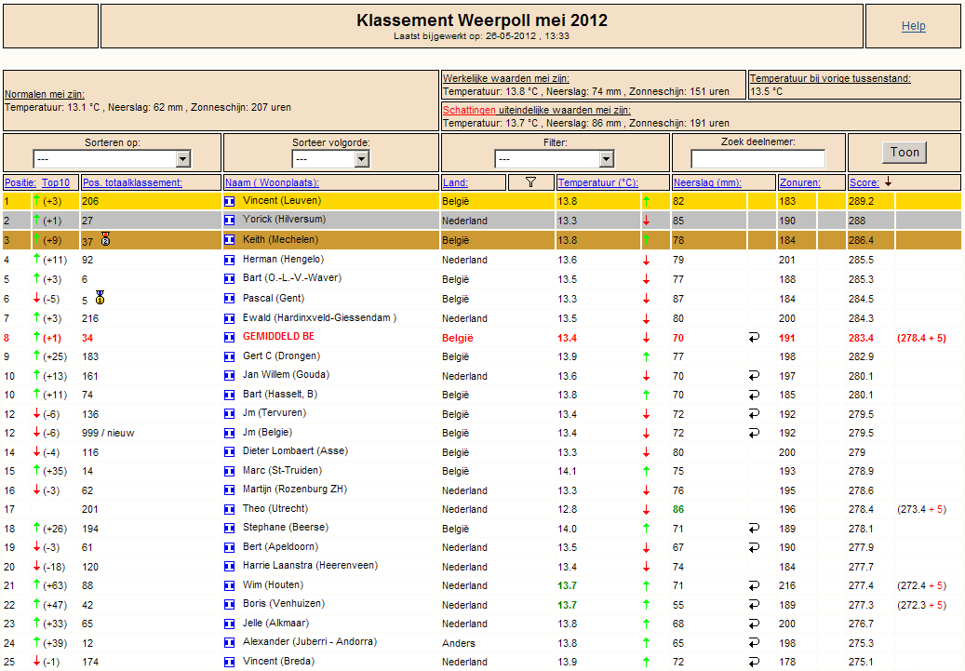
Task: Click the Pos. totaalklassement column header
Action: [132, 182]
